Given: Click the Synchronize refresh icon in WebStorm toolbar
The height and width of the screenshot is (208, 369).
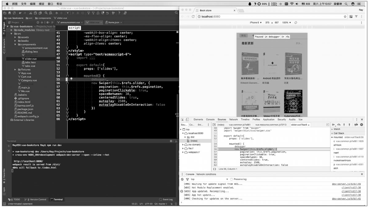Looking at the screenshot, I should pyautogui.click(x=15, y=13).
